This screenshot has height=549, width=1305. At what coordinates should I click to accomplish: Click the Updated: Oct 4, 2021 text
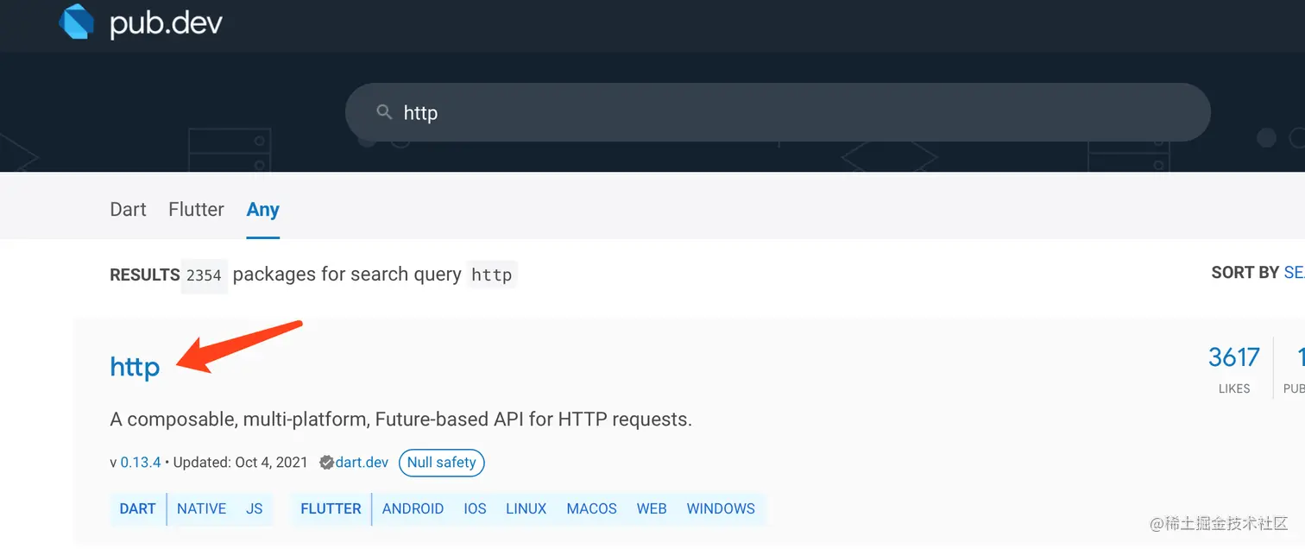(x=240, y=463)
